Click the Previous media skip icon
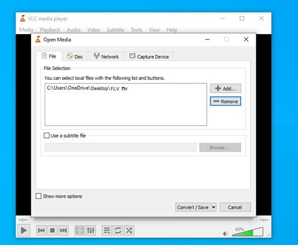The width and height of the screenshot is (298, 245). pyautogui.click(x=41, y=230)
